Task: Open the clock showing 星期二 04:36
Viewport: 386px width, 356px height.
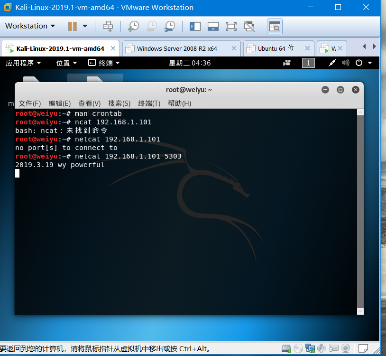Action: [190, 63]
